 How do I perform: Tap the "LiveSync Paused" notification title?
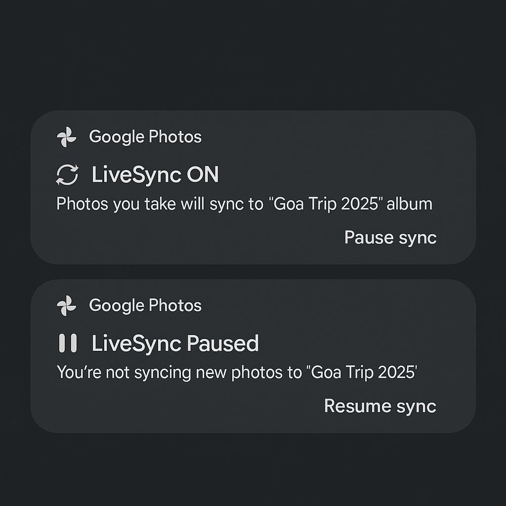(175, 343)
